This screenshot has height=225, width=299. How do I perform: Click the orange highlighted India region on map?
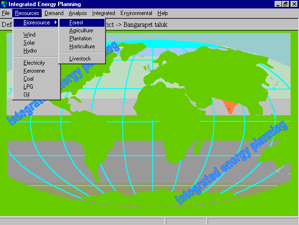(x=229, y=106)
